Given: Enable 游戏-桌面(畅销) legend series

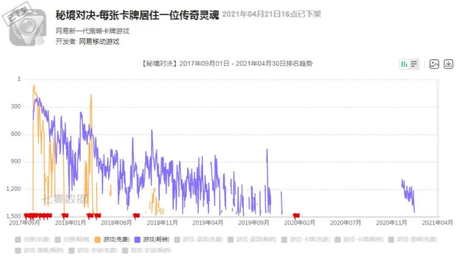Looking at the screenshot, I should [x=252, y=240].
